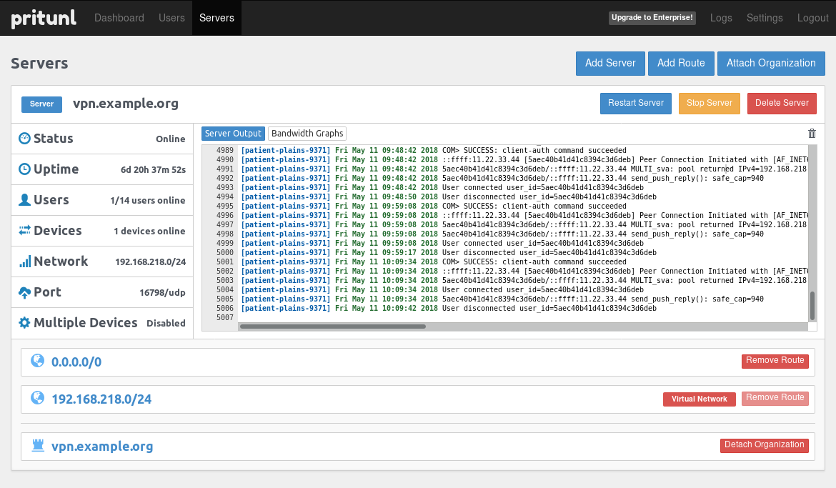
Task: Click the vpn.example.org server title
Action: 126,104
